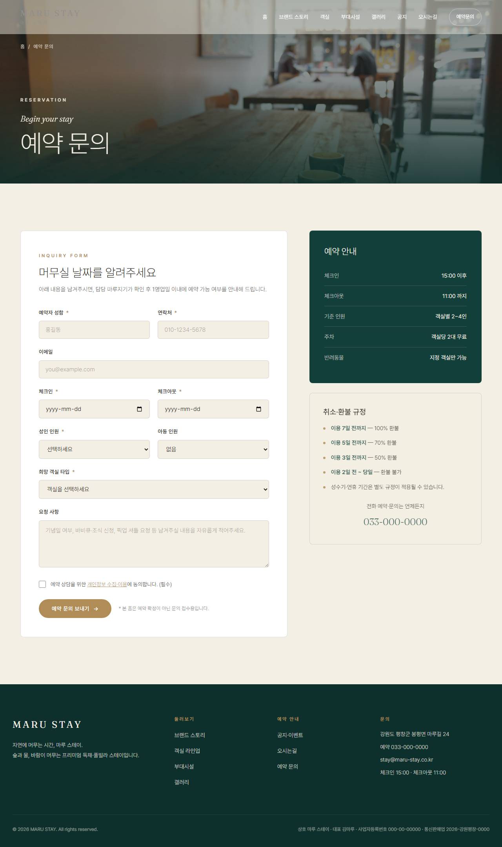The image size is (502, 847).
Task: Open footer link 예약 문의
Action: (x=287, y=767)
